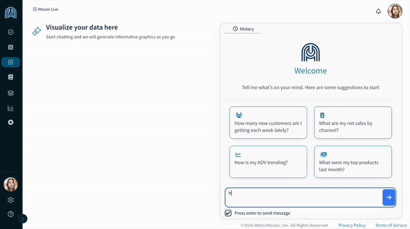Viewport: 410px width, 229px height.
Task: Send the message with the arrow button
Action: (388, 197)
